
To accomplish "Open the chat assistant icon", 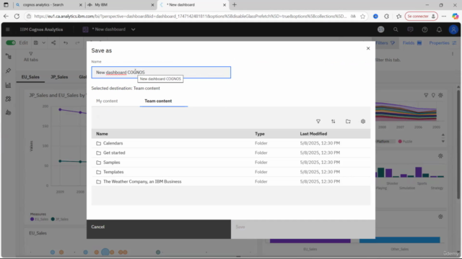I will pos(410,29).
